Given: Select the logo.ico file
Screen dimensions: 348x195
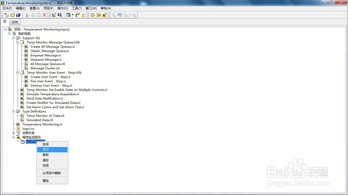Looking at the screenshot, I should tap(28, 129).
